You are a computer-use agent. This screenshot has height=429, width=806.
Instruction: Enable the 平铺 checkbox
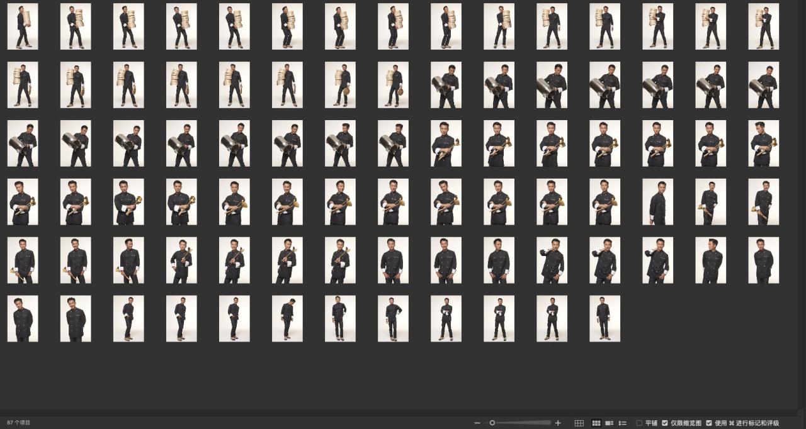(640, 423)
